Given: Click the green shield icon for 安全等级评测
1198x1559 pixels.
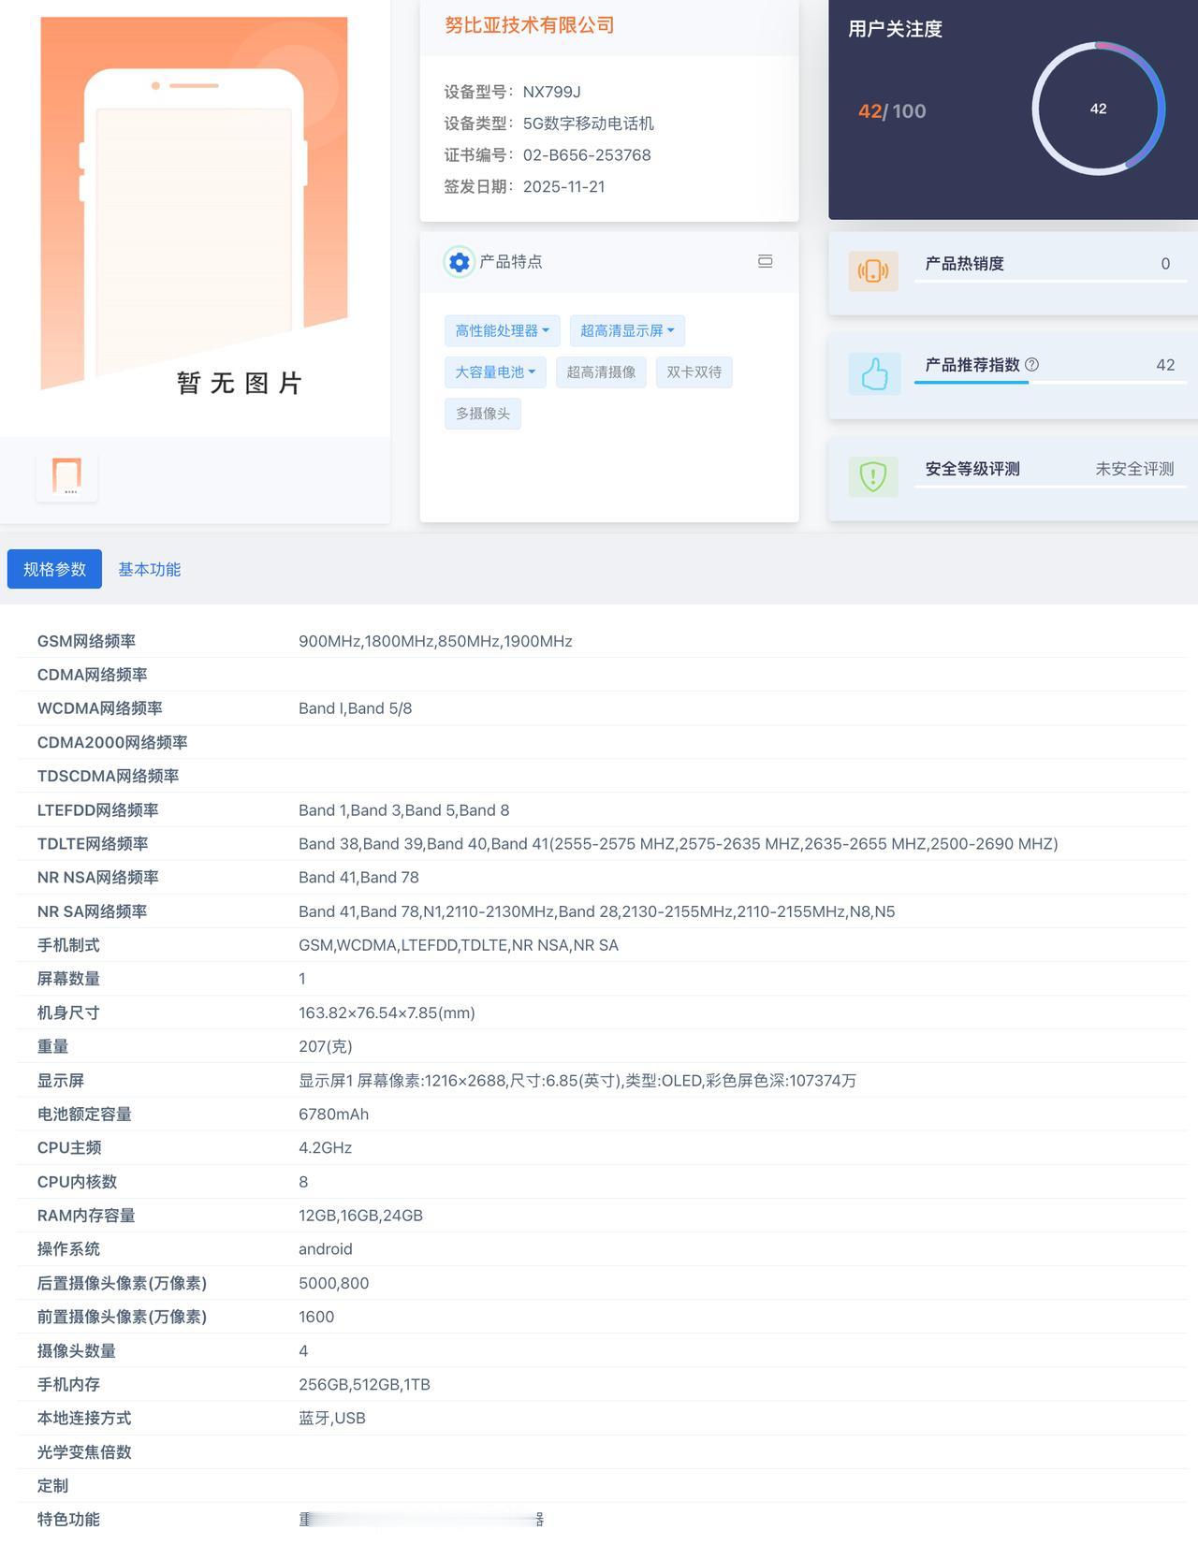Looking at the screenshot, I should coord(873,476).
